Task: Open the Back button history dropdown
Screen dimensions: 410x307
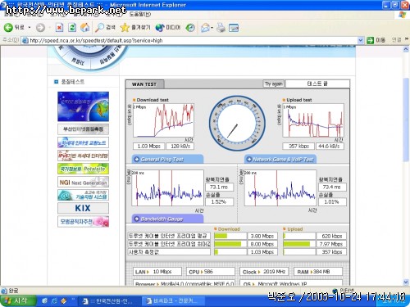Action: [30, 28]
